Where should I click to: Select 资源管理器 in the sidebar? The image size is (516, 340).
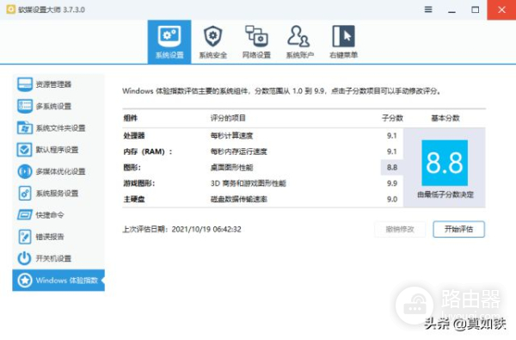pos(58,84)
